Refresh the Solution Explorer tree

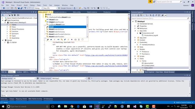[153, 15]
